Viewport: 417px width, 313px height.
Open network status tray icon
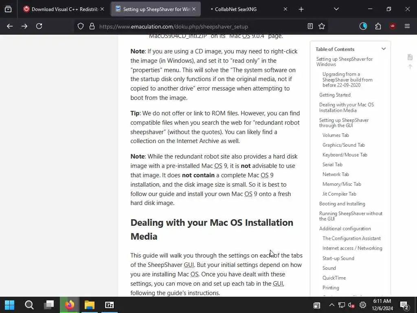click(342, 305)
